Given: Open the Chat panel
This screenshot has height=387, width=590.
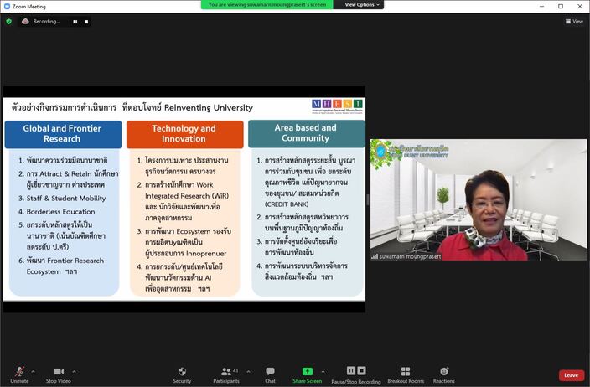Looking at the screenshot, I should (270, 374).
